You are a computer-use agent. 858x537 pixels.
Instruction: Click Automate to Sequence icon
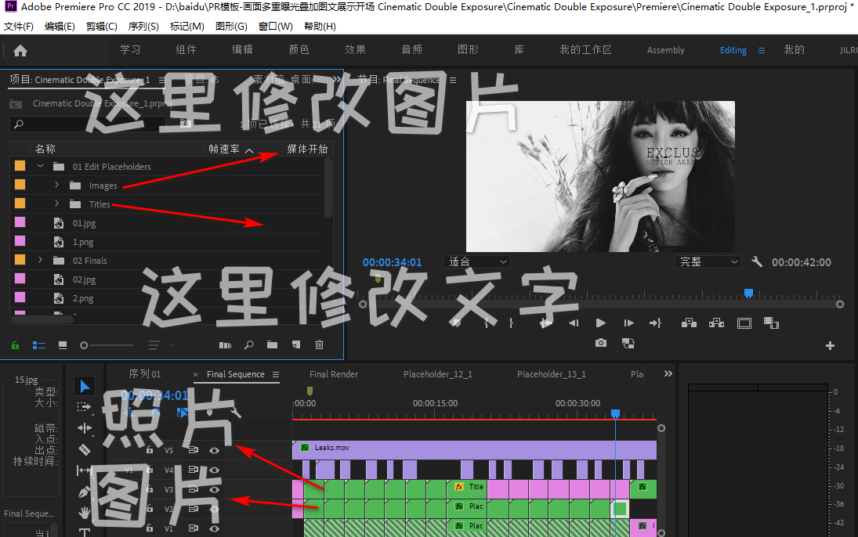point(225,345)
